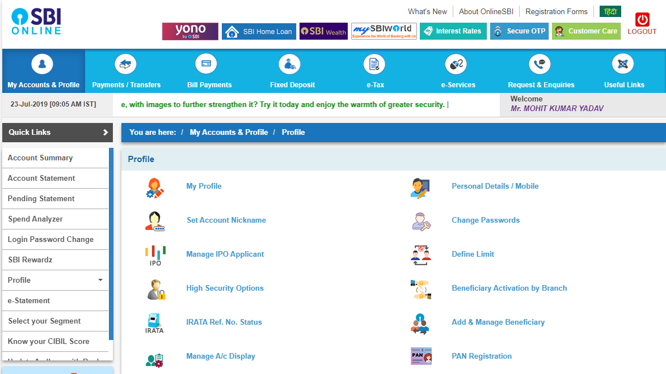Switch to Registration Forms
The width and height of the screenshot is (666, 374).
tap(556, 11)
